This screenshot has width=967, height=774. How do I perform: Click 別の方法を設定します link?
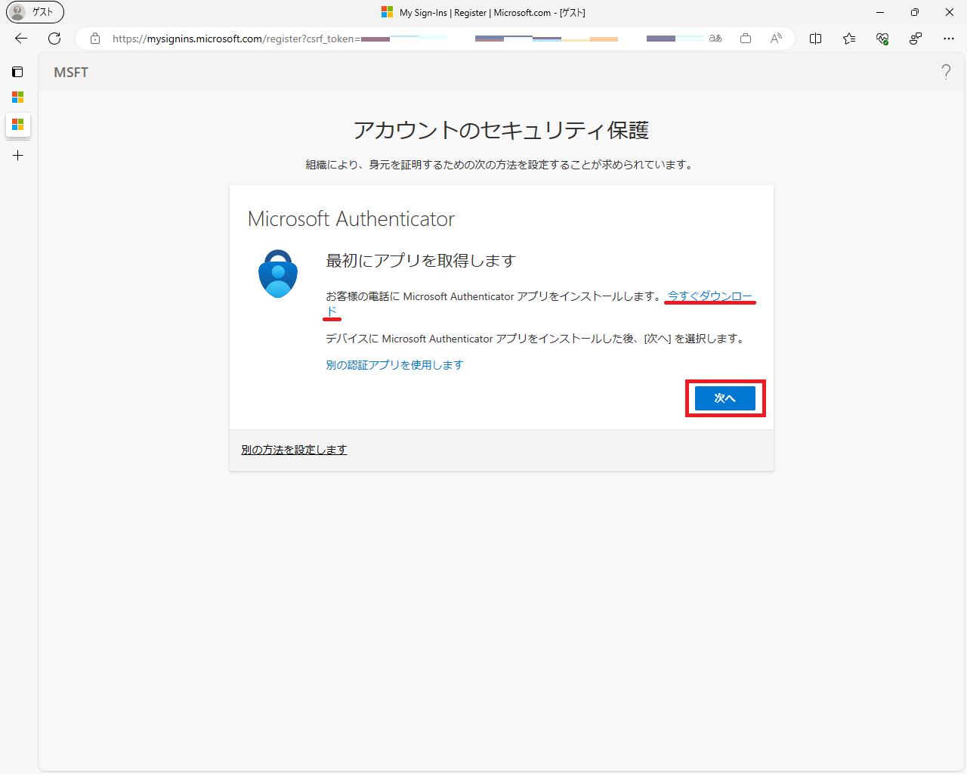[294, 450]
